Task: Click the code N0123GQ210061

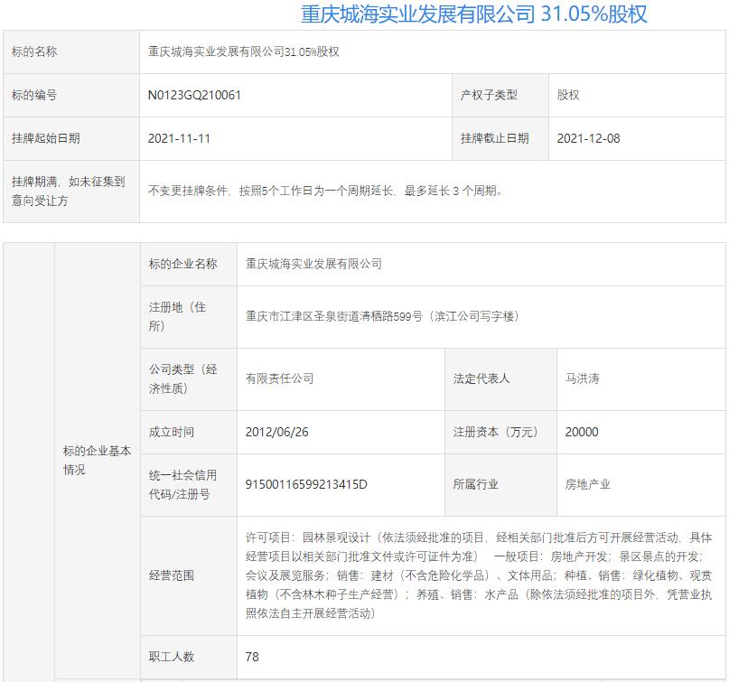Action: pos(194,95)
